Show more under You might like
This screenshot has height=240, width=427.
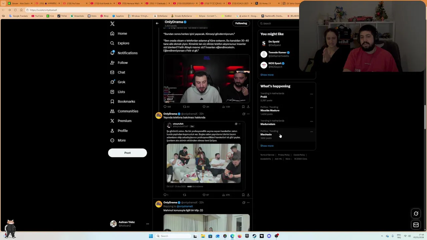coord(267,75)
